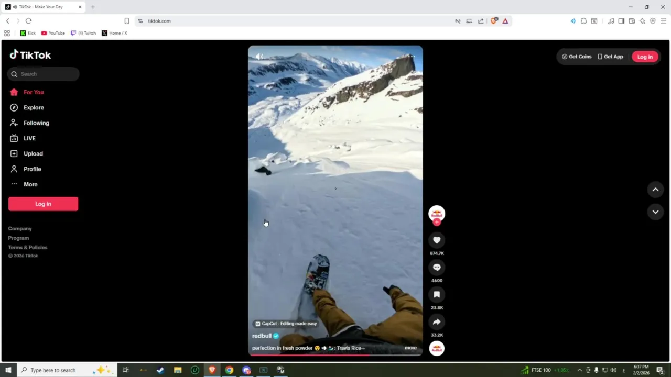Save video with bookmark icon
Viewport: 671px width, 377px height.
[437, 294]
